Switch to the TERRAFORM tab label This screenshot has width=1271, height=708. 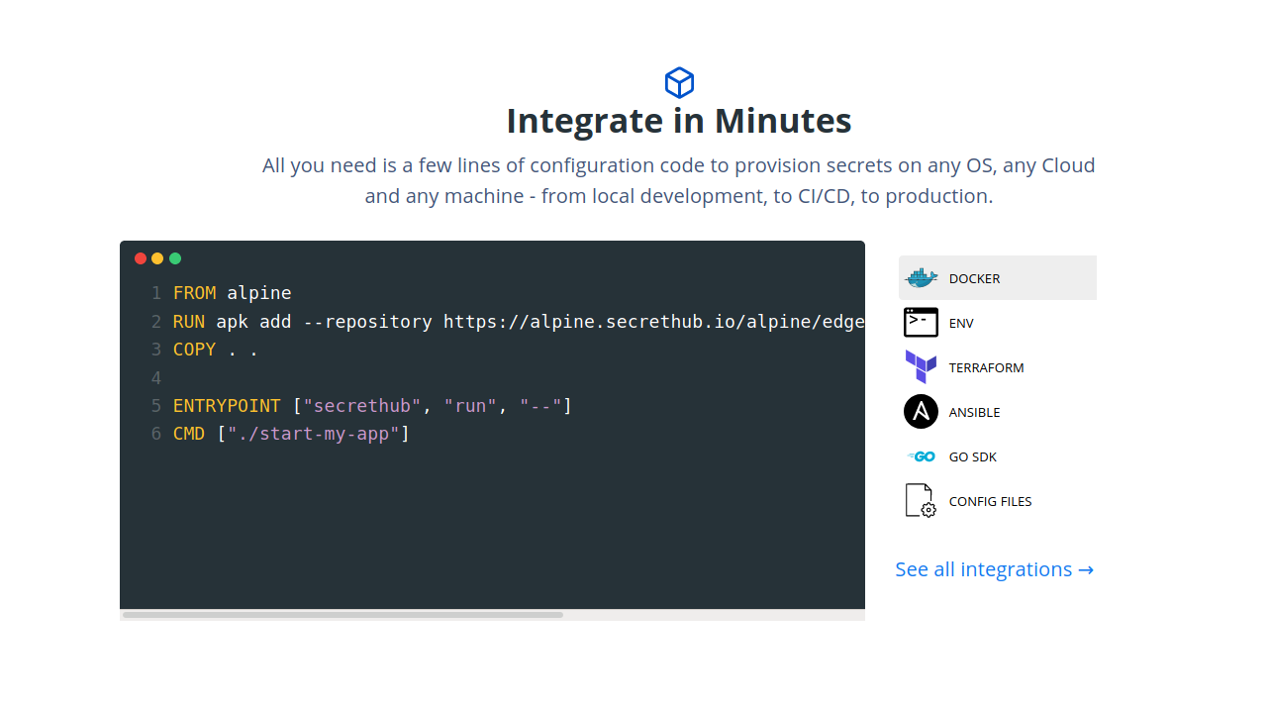pyautogui.click(x=986, y=367)
